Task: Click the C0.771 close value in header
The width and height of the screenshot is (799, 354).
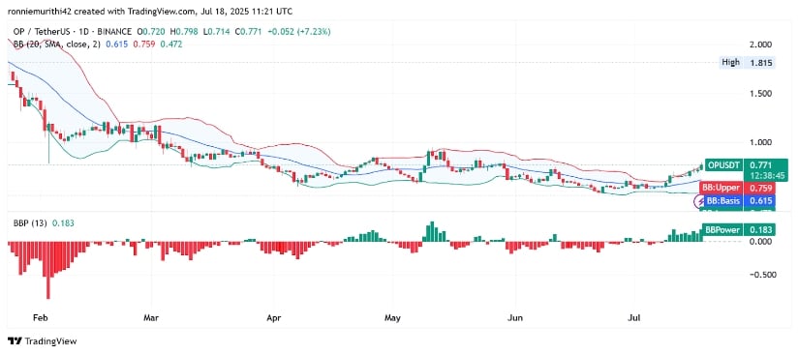Action: pos(247,32)
